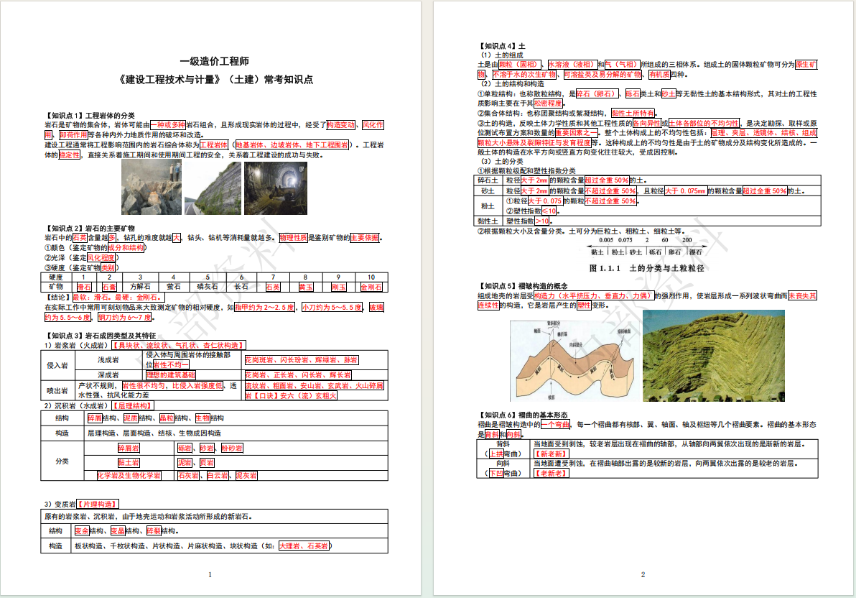Image resolution: width=856 pixels, height=598 pixels.
Task: Click highlighted 物理性质 text
Action: pos(294,238)
